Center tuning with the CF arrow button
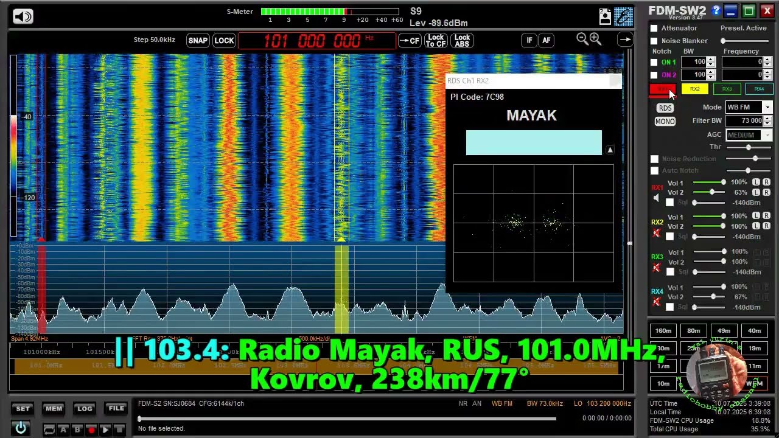This screenshot has height=438, width=779. click(x=410, y=41)
